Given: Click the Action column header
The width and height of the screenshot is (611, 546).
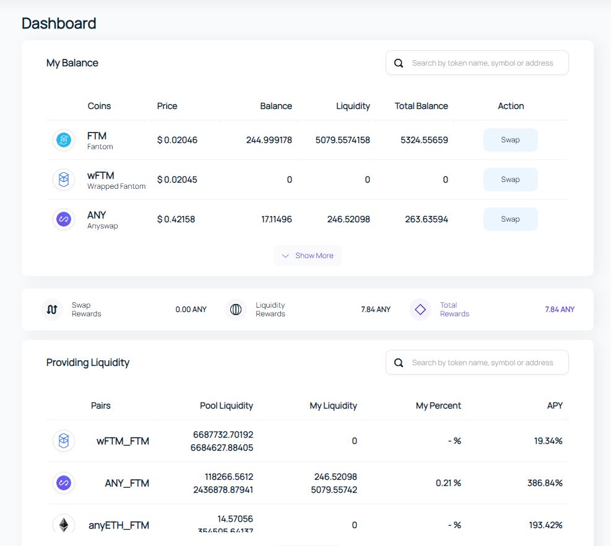Looking at the screenshot, I should (511, 106).
